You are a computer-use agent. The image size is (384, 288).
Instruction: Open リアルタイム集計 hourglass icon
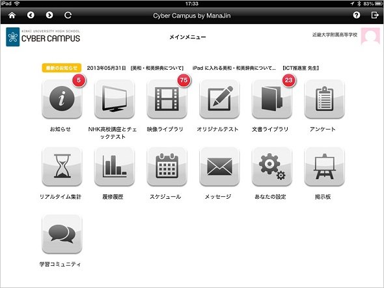pos(62,166)
